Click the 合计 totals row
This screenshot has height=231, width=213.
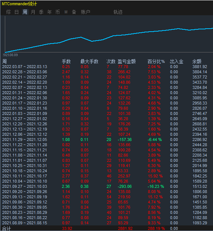tap(107, 228)
